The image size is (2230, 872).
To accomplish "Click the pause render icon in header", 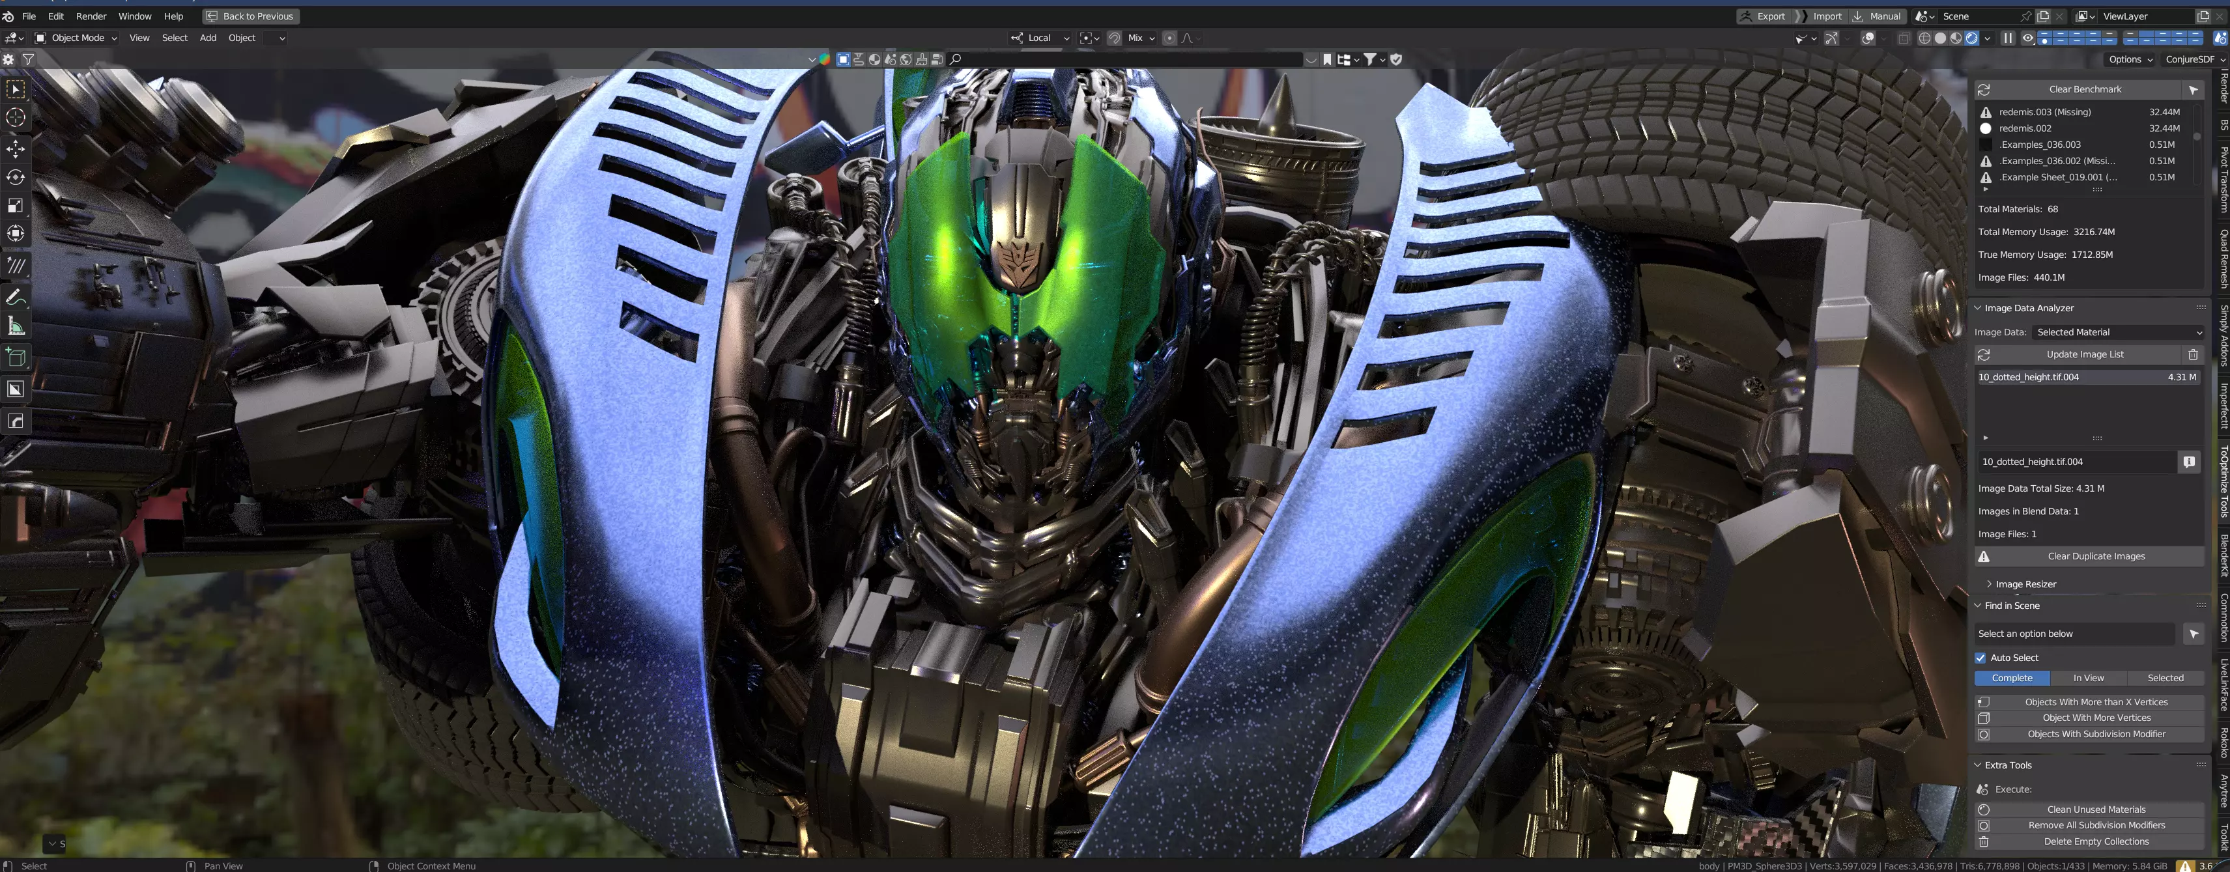I will click(2007, 38).
